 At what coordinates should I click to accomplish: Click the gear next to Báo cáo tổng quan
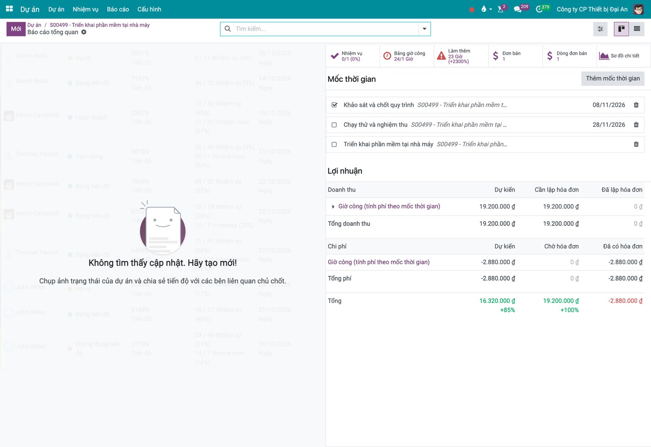(84, 32)
